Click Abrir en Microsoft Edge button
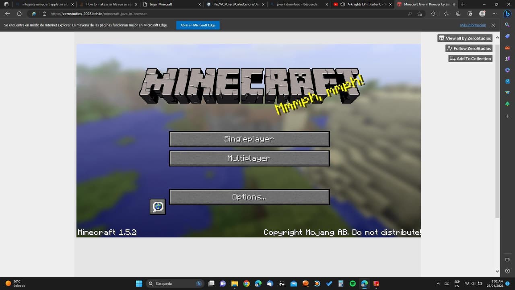Screen dimensions: 515x290 (198, 25)
